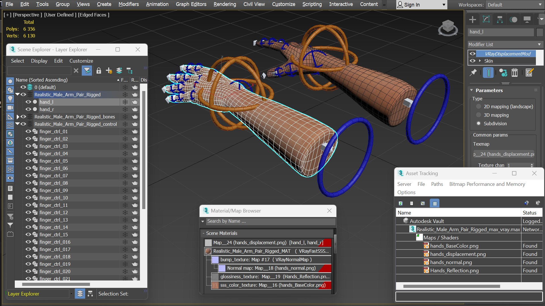Click the Pin Stack pushpin icon
This screenshot has height=306, width=545.
pyautogui.click(x=473, y=73)
